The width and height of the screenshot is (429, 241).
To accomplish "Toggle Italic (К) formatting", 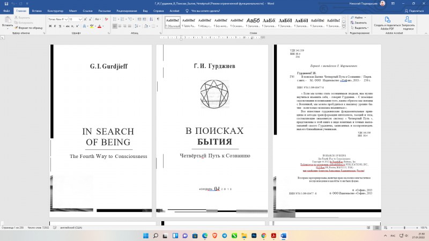I will tap(55, 26).
